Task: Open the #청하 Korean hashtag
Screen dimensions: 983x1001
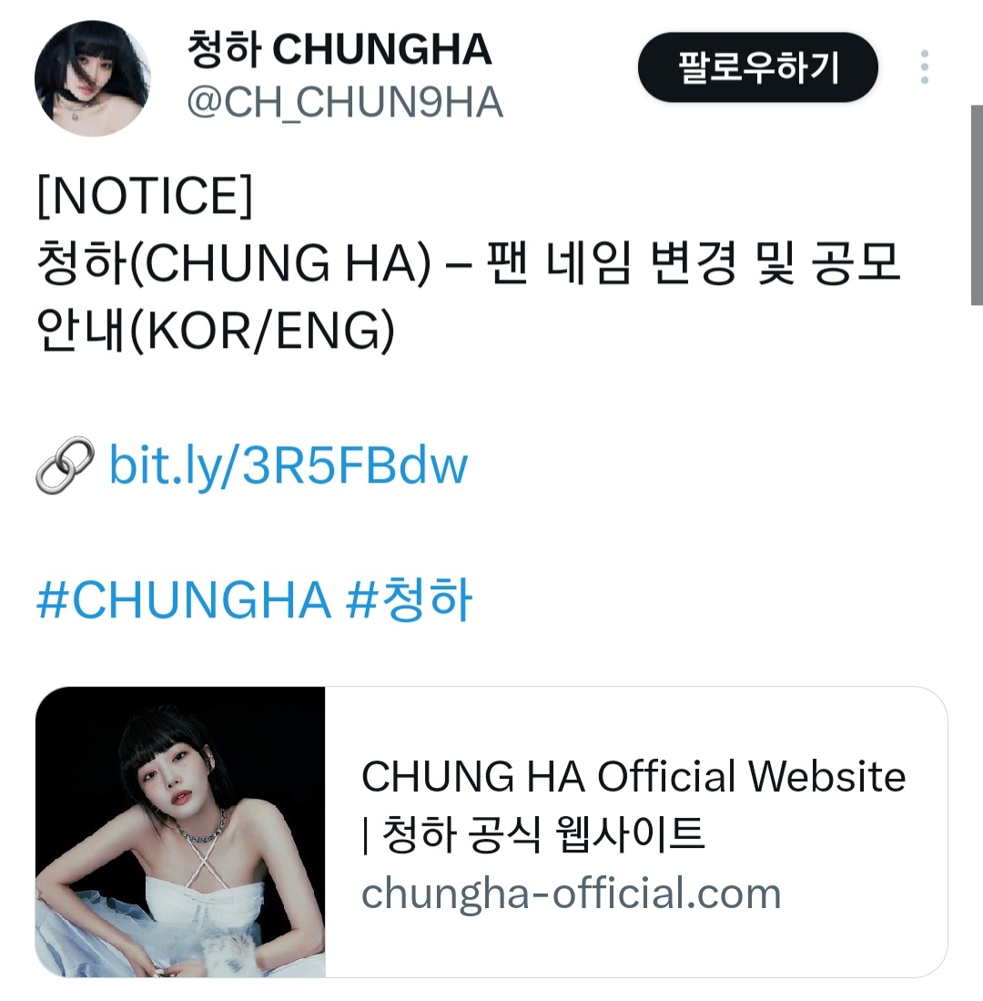Action: coord(410,598)
